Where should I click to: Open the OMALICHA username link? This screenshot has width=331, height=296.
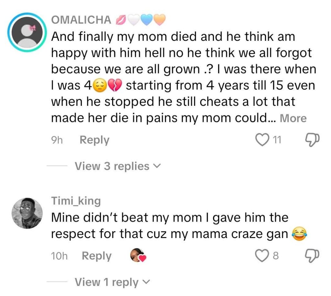[81, 20]
